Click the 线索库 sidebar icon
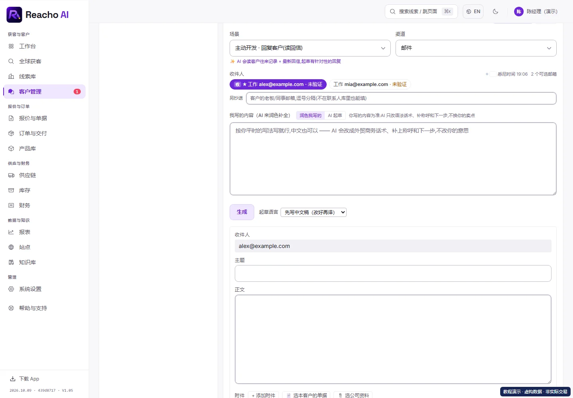 [x=11, y=76]
